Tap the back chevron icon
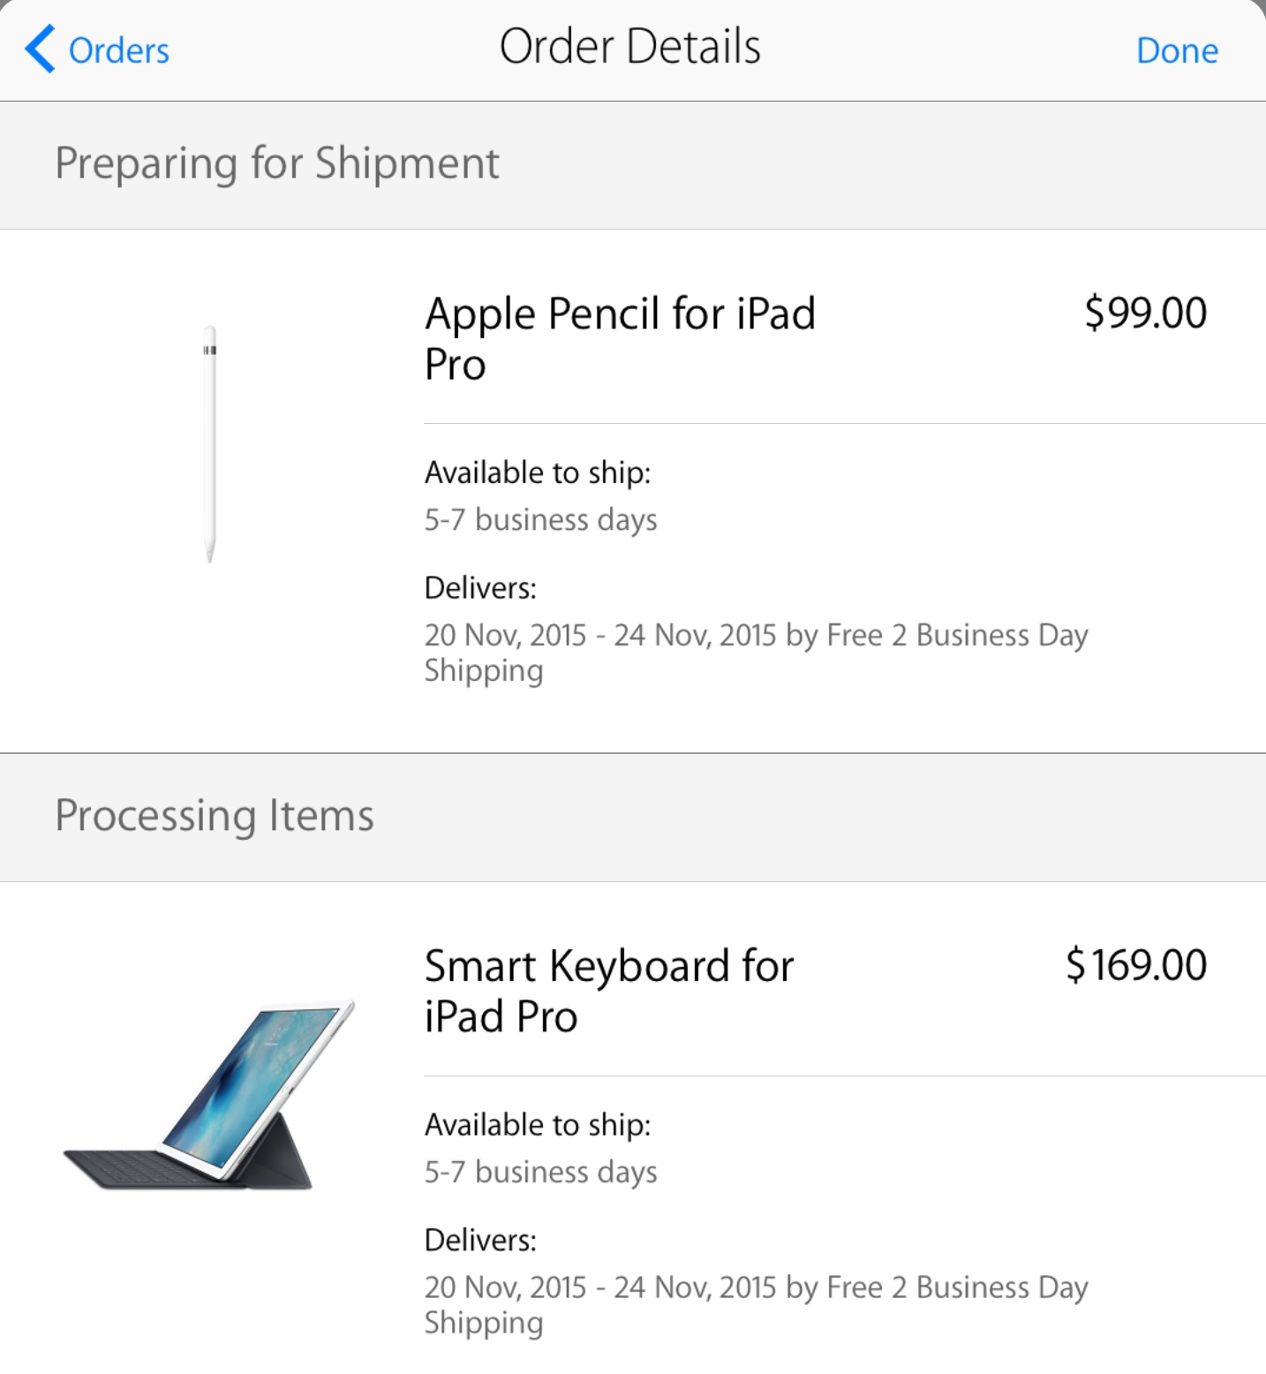 click(x=40, y=49)
